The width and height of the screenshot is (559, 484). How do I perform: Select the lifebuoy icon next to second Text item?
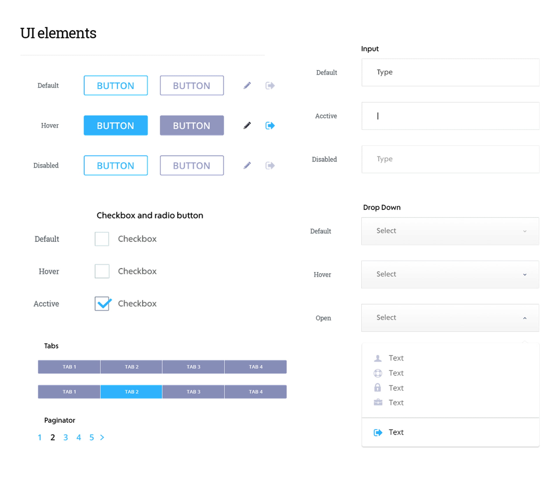click(378, 373)
